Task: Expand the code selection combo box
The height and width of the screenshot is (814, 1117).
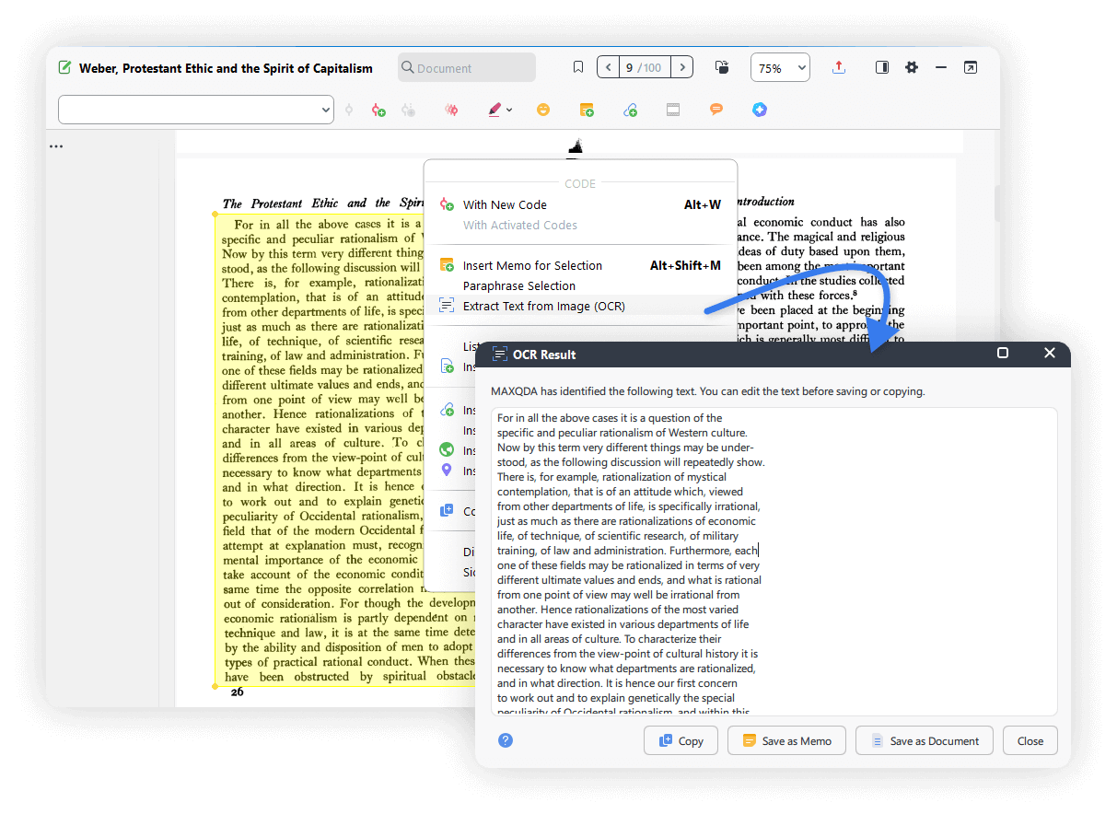Action: [x=195, y=110]
